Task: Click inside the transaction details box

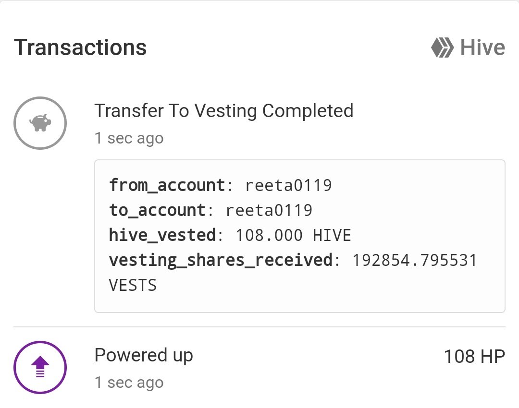Action: coord(299,236)
